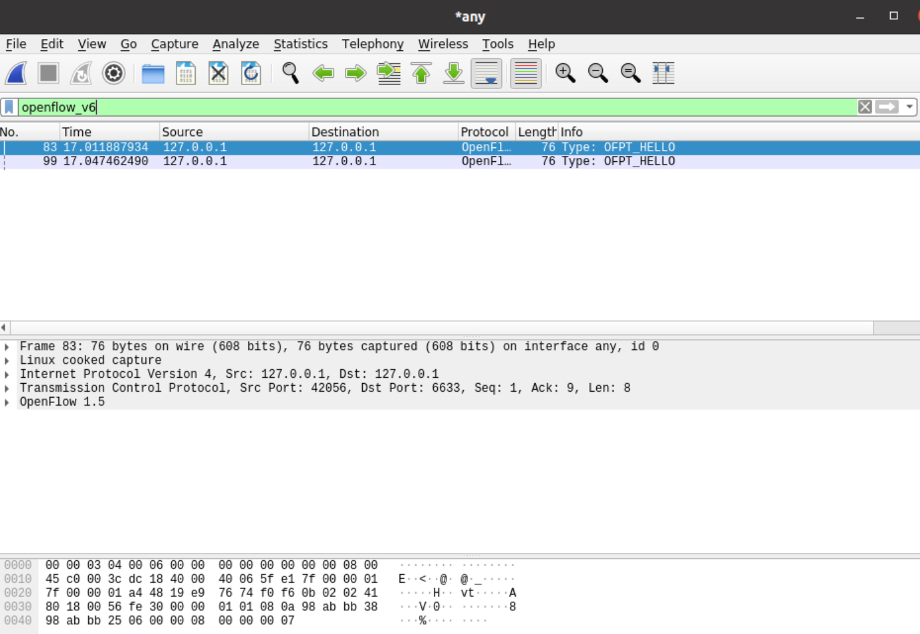
Task: Sort packets by the Protocol column
Action: pyautogui.click(x=487, y=131)
